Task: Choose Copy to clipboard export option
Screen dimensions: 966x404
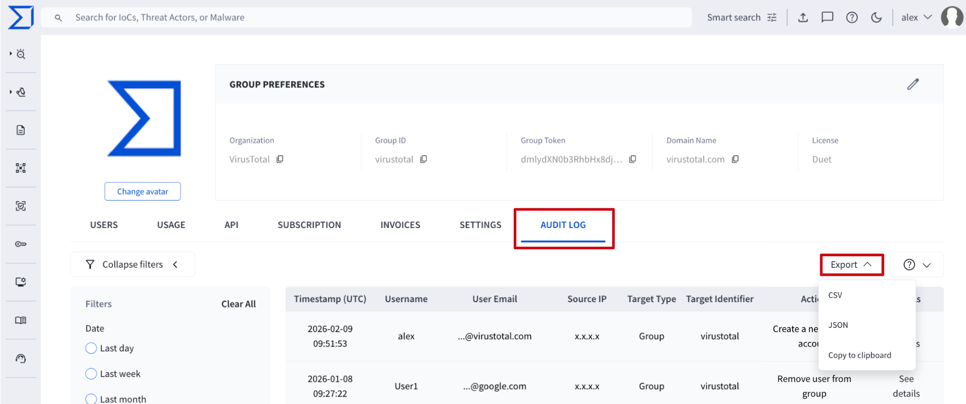Action: pyautogui.click(x=860, y=355)
